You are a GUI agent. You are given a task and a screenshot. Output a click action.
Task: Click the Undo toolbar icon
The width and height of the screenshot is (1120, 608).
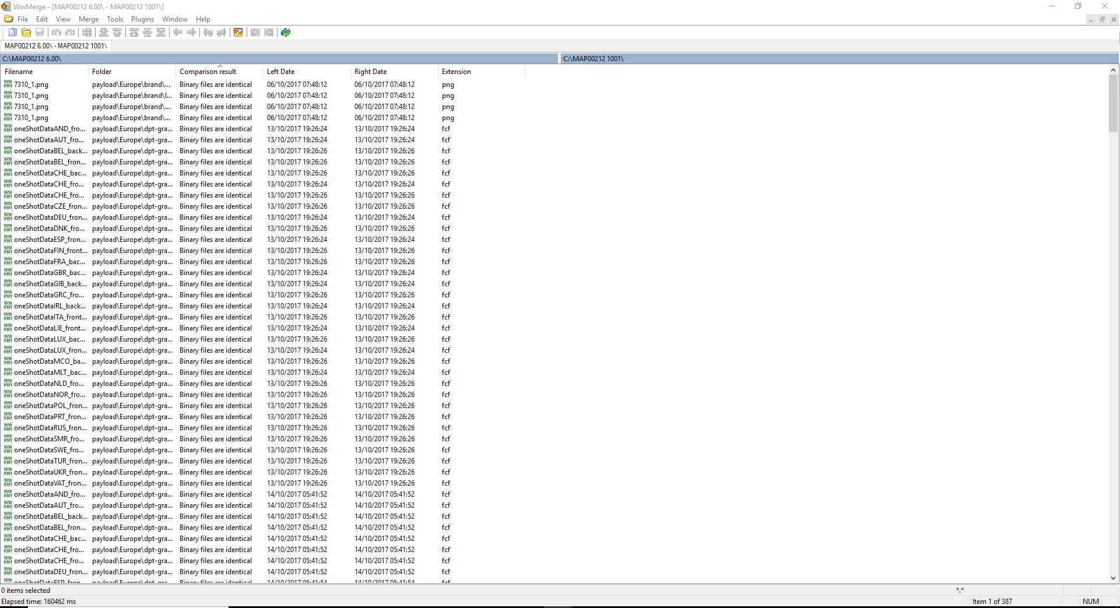[x=57, y=33]
